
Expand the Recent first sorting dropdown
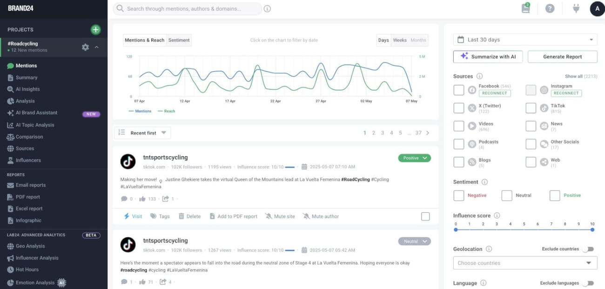point(142,132)
